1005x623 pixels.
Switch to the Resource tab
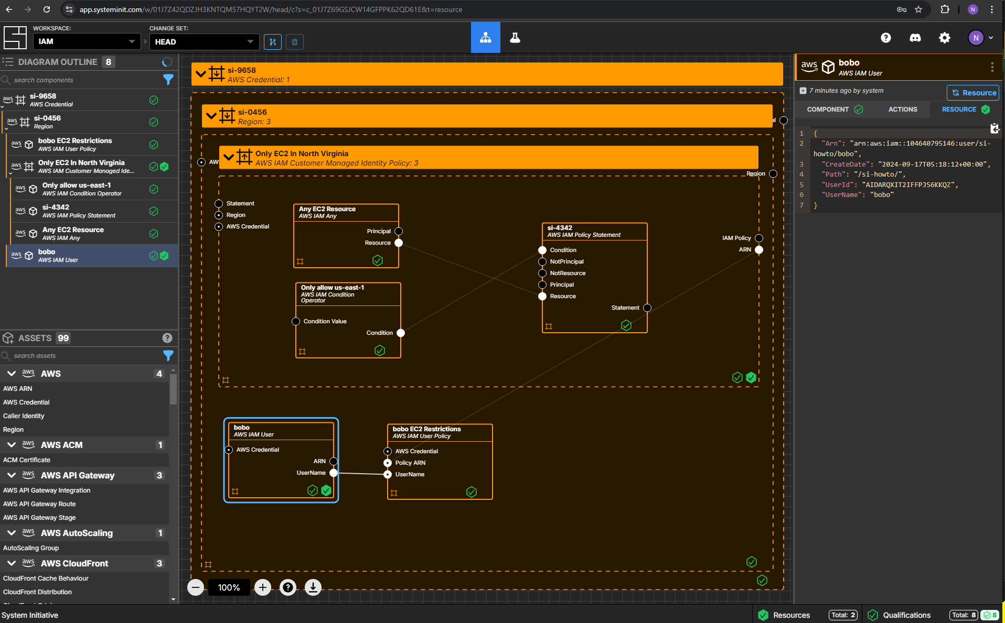965,110
